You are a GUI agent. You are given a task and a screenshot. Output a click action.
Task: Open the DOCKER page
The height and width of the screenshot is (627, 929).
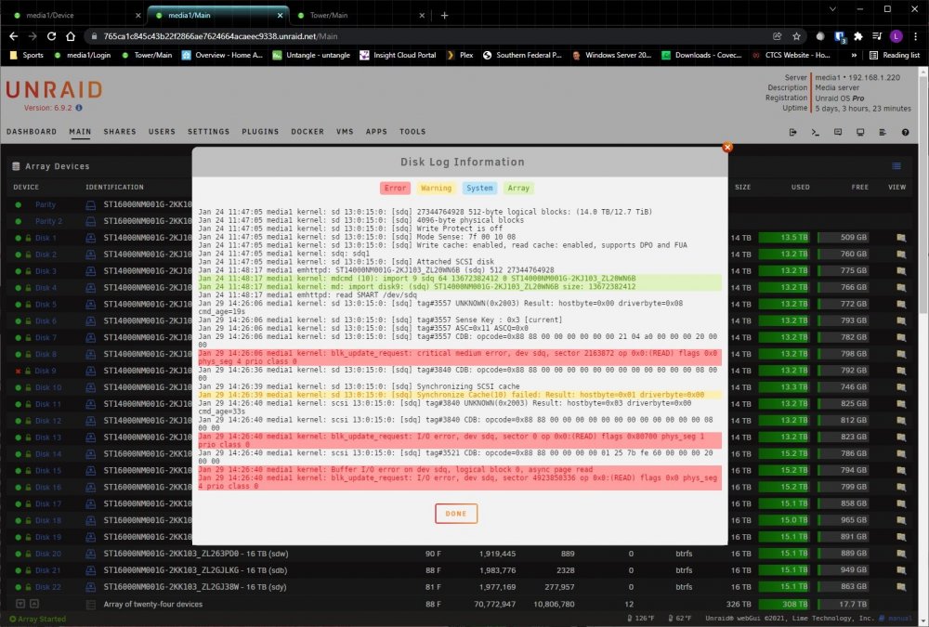[x=307, y=132]
